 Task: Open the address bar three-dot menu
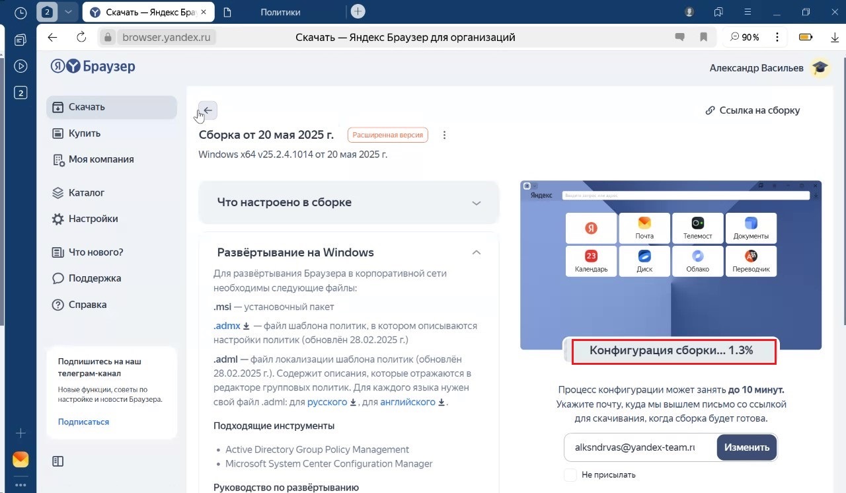click(x=778, y=38)
